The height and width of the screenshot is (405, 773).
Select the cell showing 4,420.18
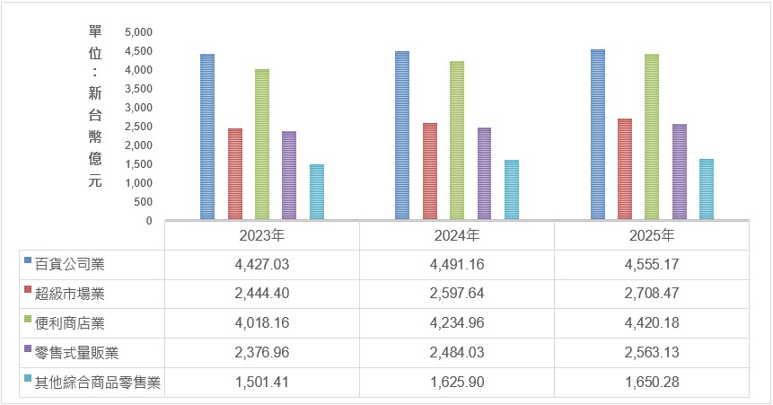[651, 323]
